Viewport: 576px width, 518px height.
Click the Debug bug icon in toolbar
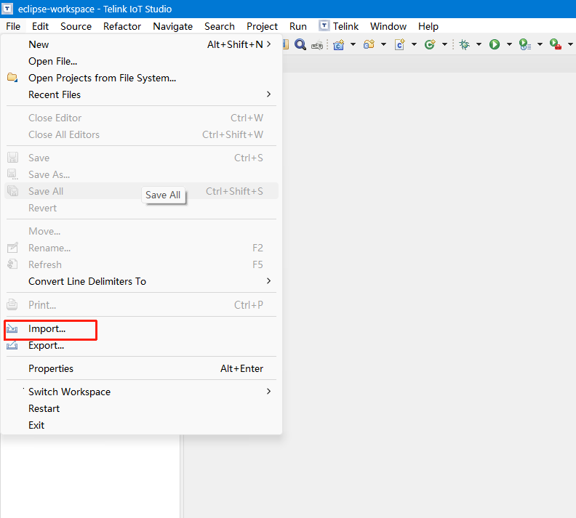465,44
